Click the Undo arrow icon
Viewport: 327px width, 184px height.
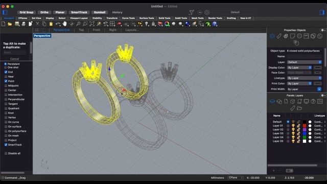click(58, 24)
